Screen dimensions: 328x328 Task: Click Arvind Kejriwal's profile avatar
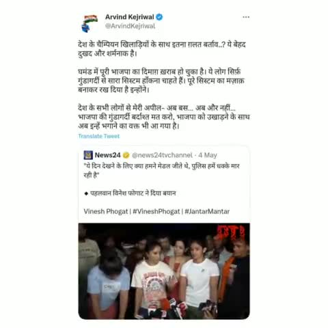pos(90,23)
